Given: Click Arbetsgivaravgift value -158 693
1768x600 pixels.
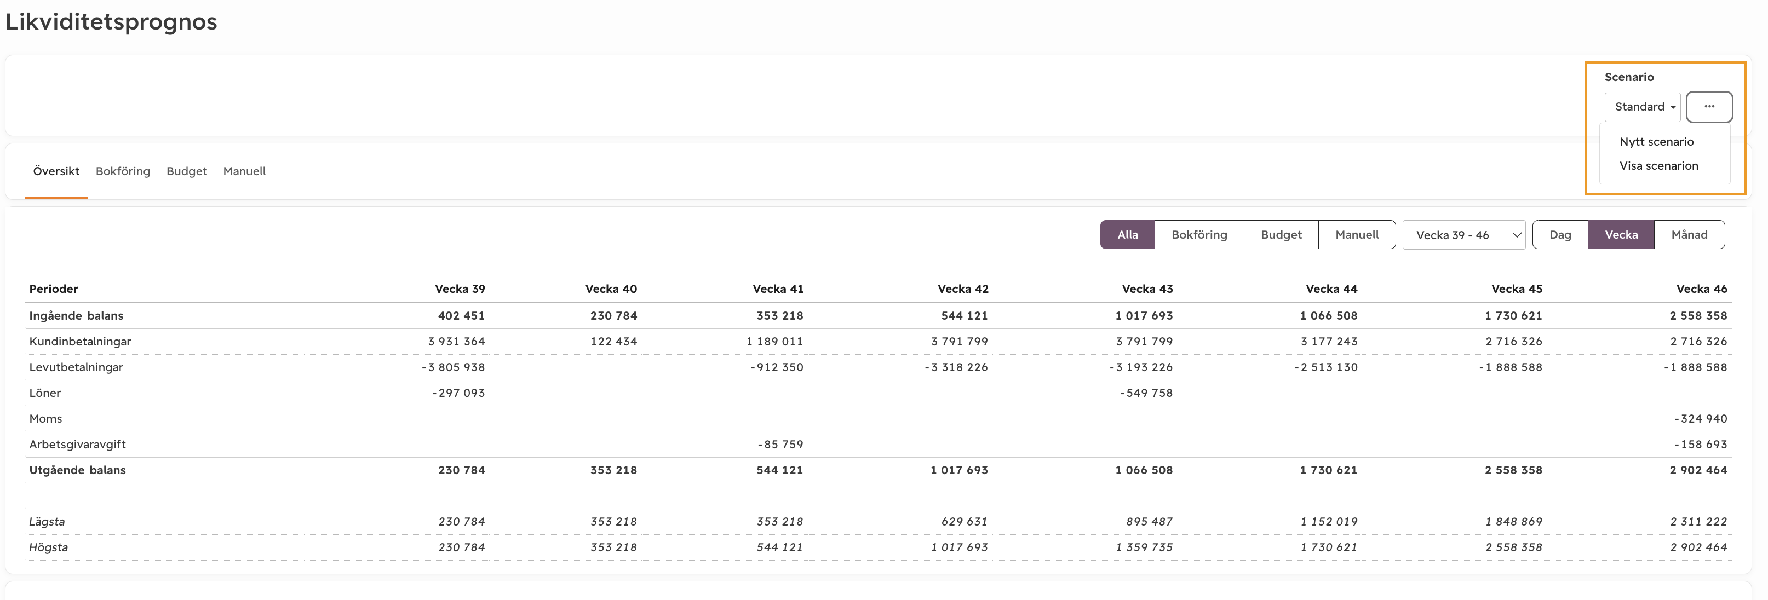Looking at the screenshot, I should coord(1701,445).
